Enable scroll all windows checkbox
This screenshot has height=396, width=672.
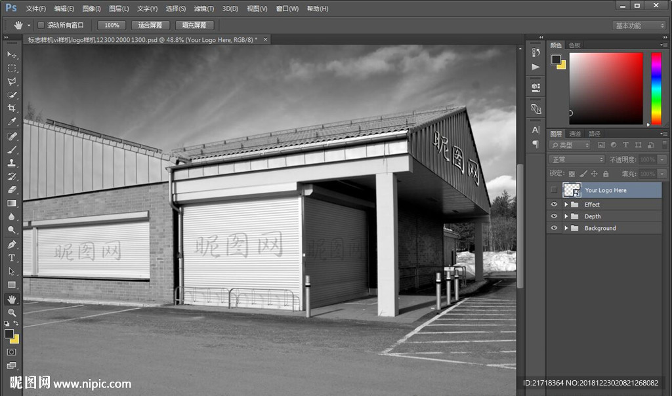click(x=41, y=26)
